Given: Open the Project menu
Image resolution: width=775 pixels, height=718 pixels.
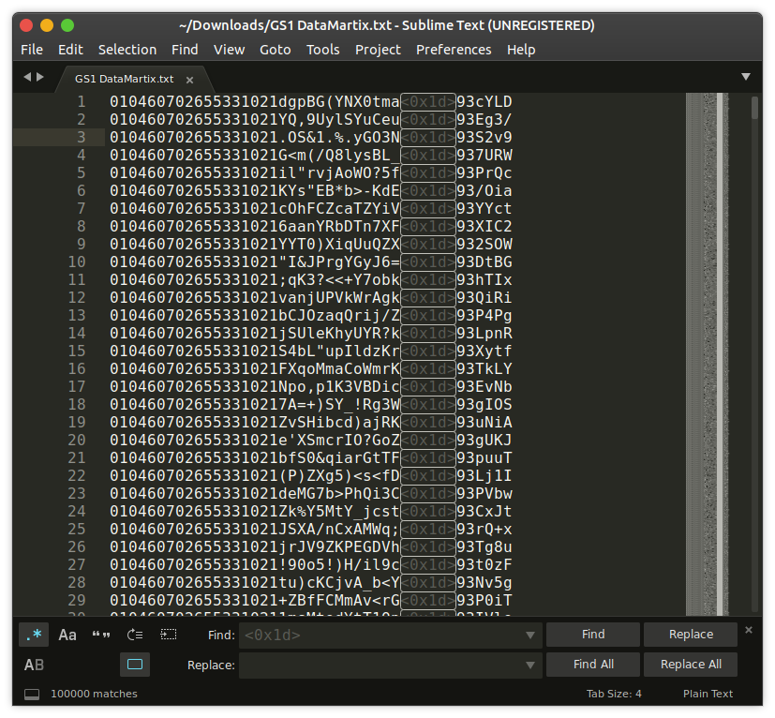Looking at the screenshot, I should pyautogui.click(x=378, y=50).
